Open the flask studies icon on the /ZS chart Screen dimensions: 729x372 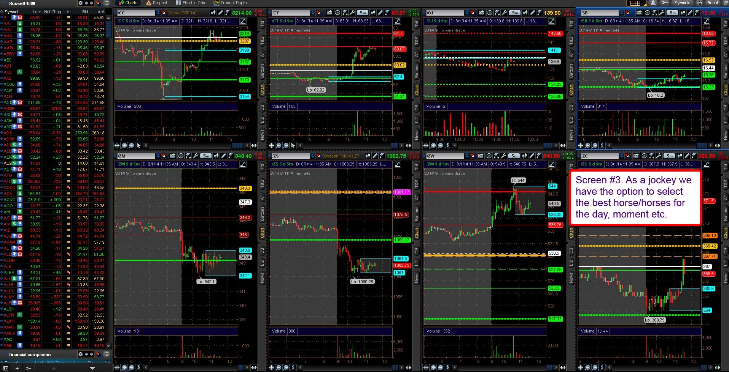(382, 156)
